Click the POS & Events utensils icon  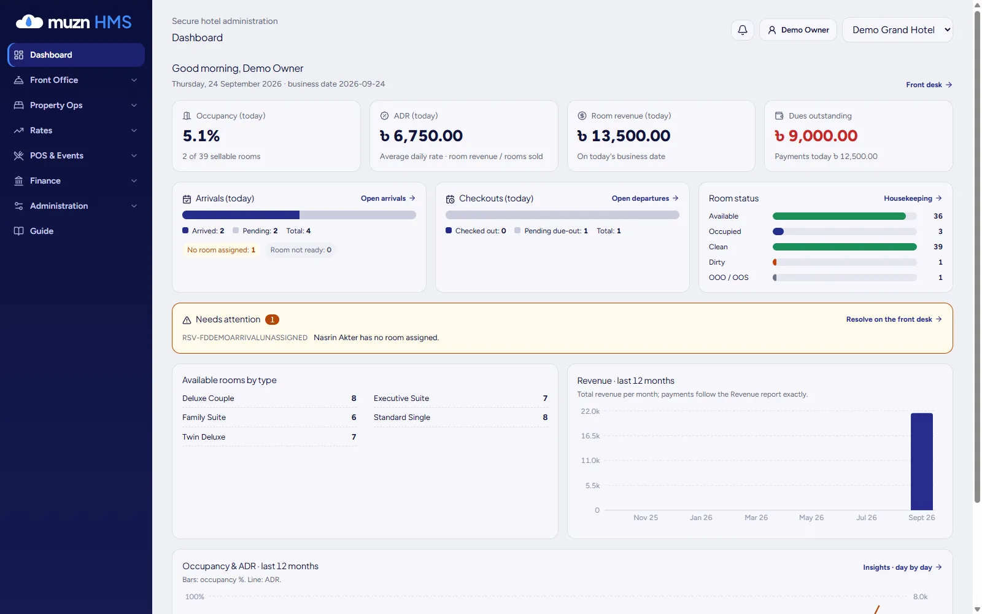(x=18, y=155)
